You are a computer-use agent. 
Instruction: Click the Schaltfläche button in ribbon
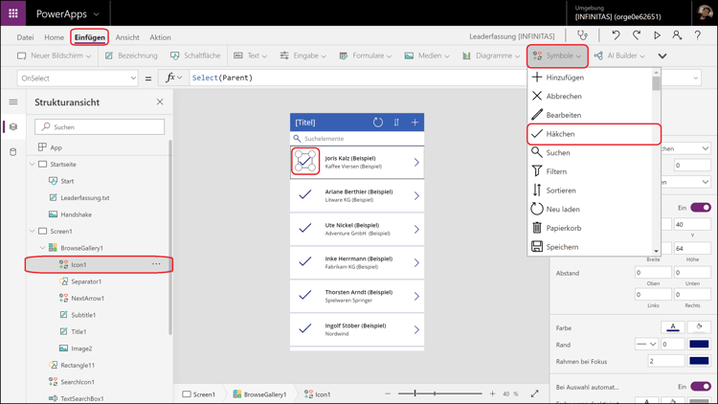[x=194, y=56]
